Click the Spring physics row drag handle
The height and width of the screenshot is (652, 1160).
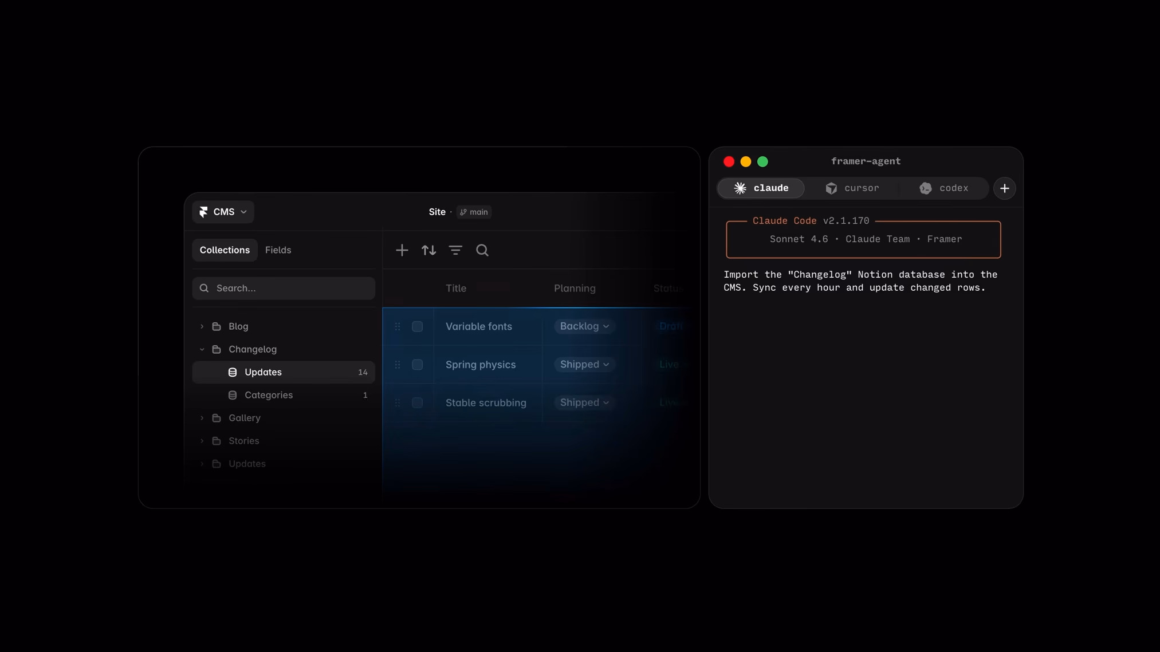coord(398,365)
